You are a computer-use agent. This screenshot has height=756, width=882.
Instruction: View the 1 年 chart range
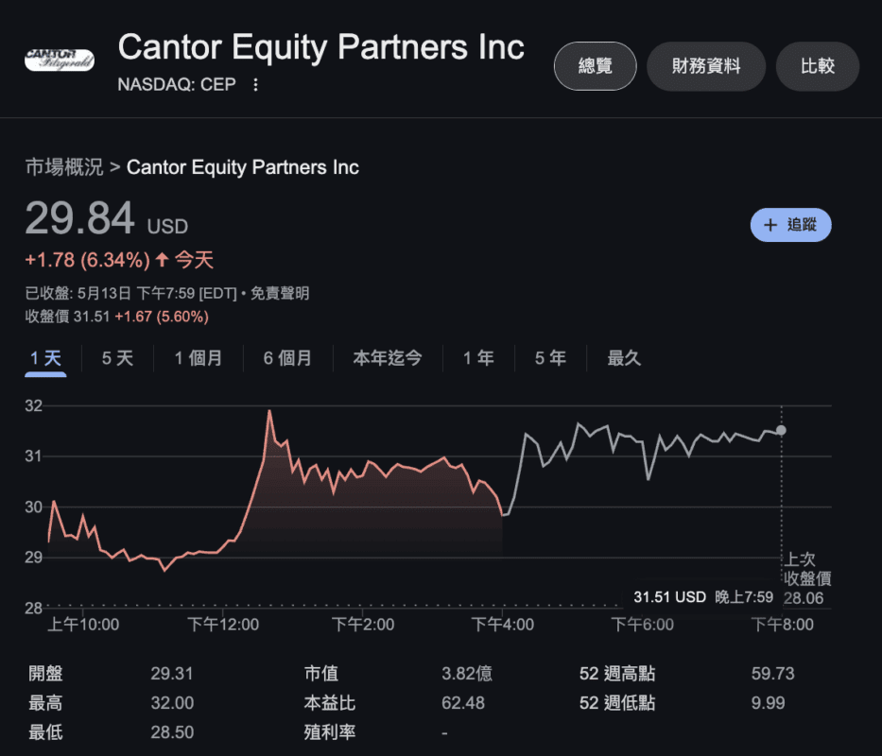[x=478, y=358]
